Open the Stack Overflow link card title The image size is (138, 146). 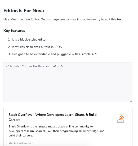pos(52,117)
